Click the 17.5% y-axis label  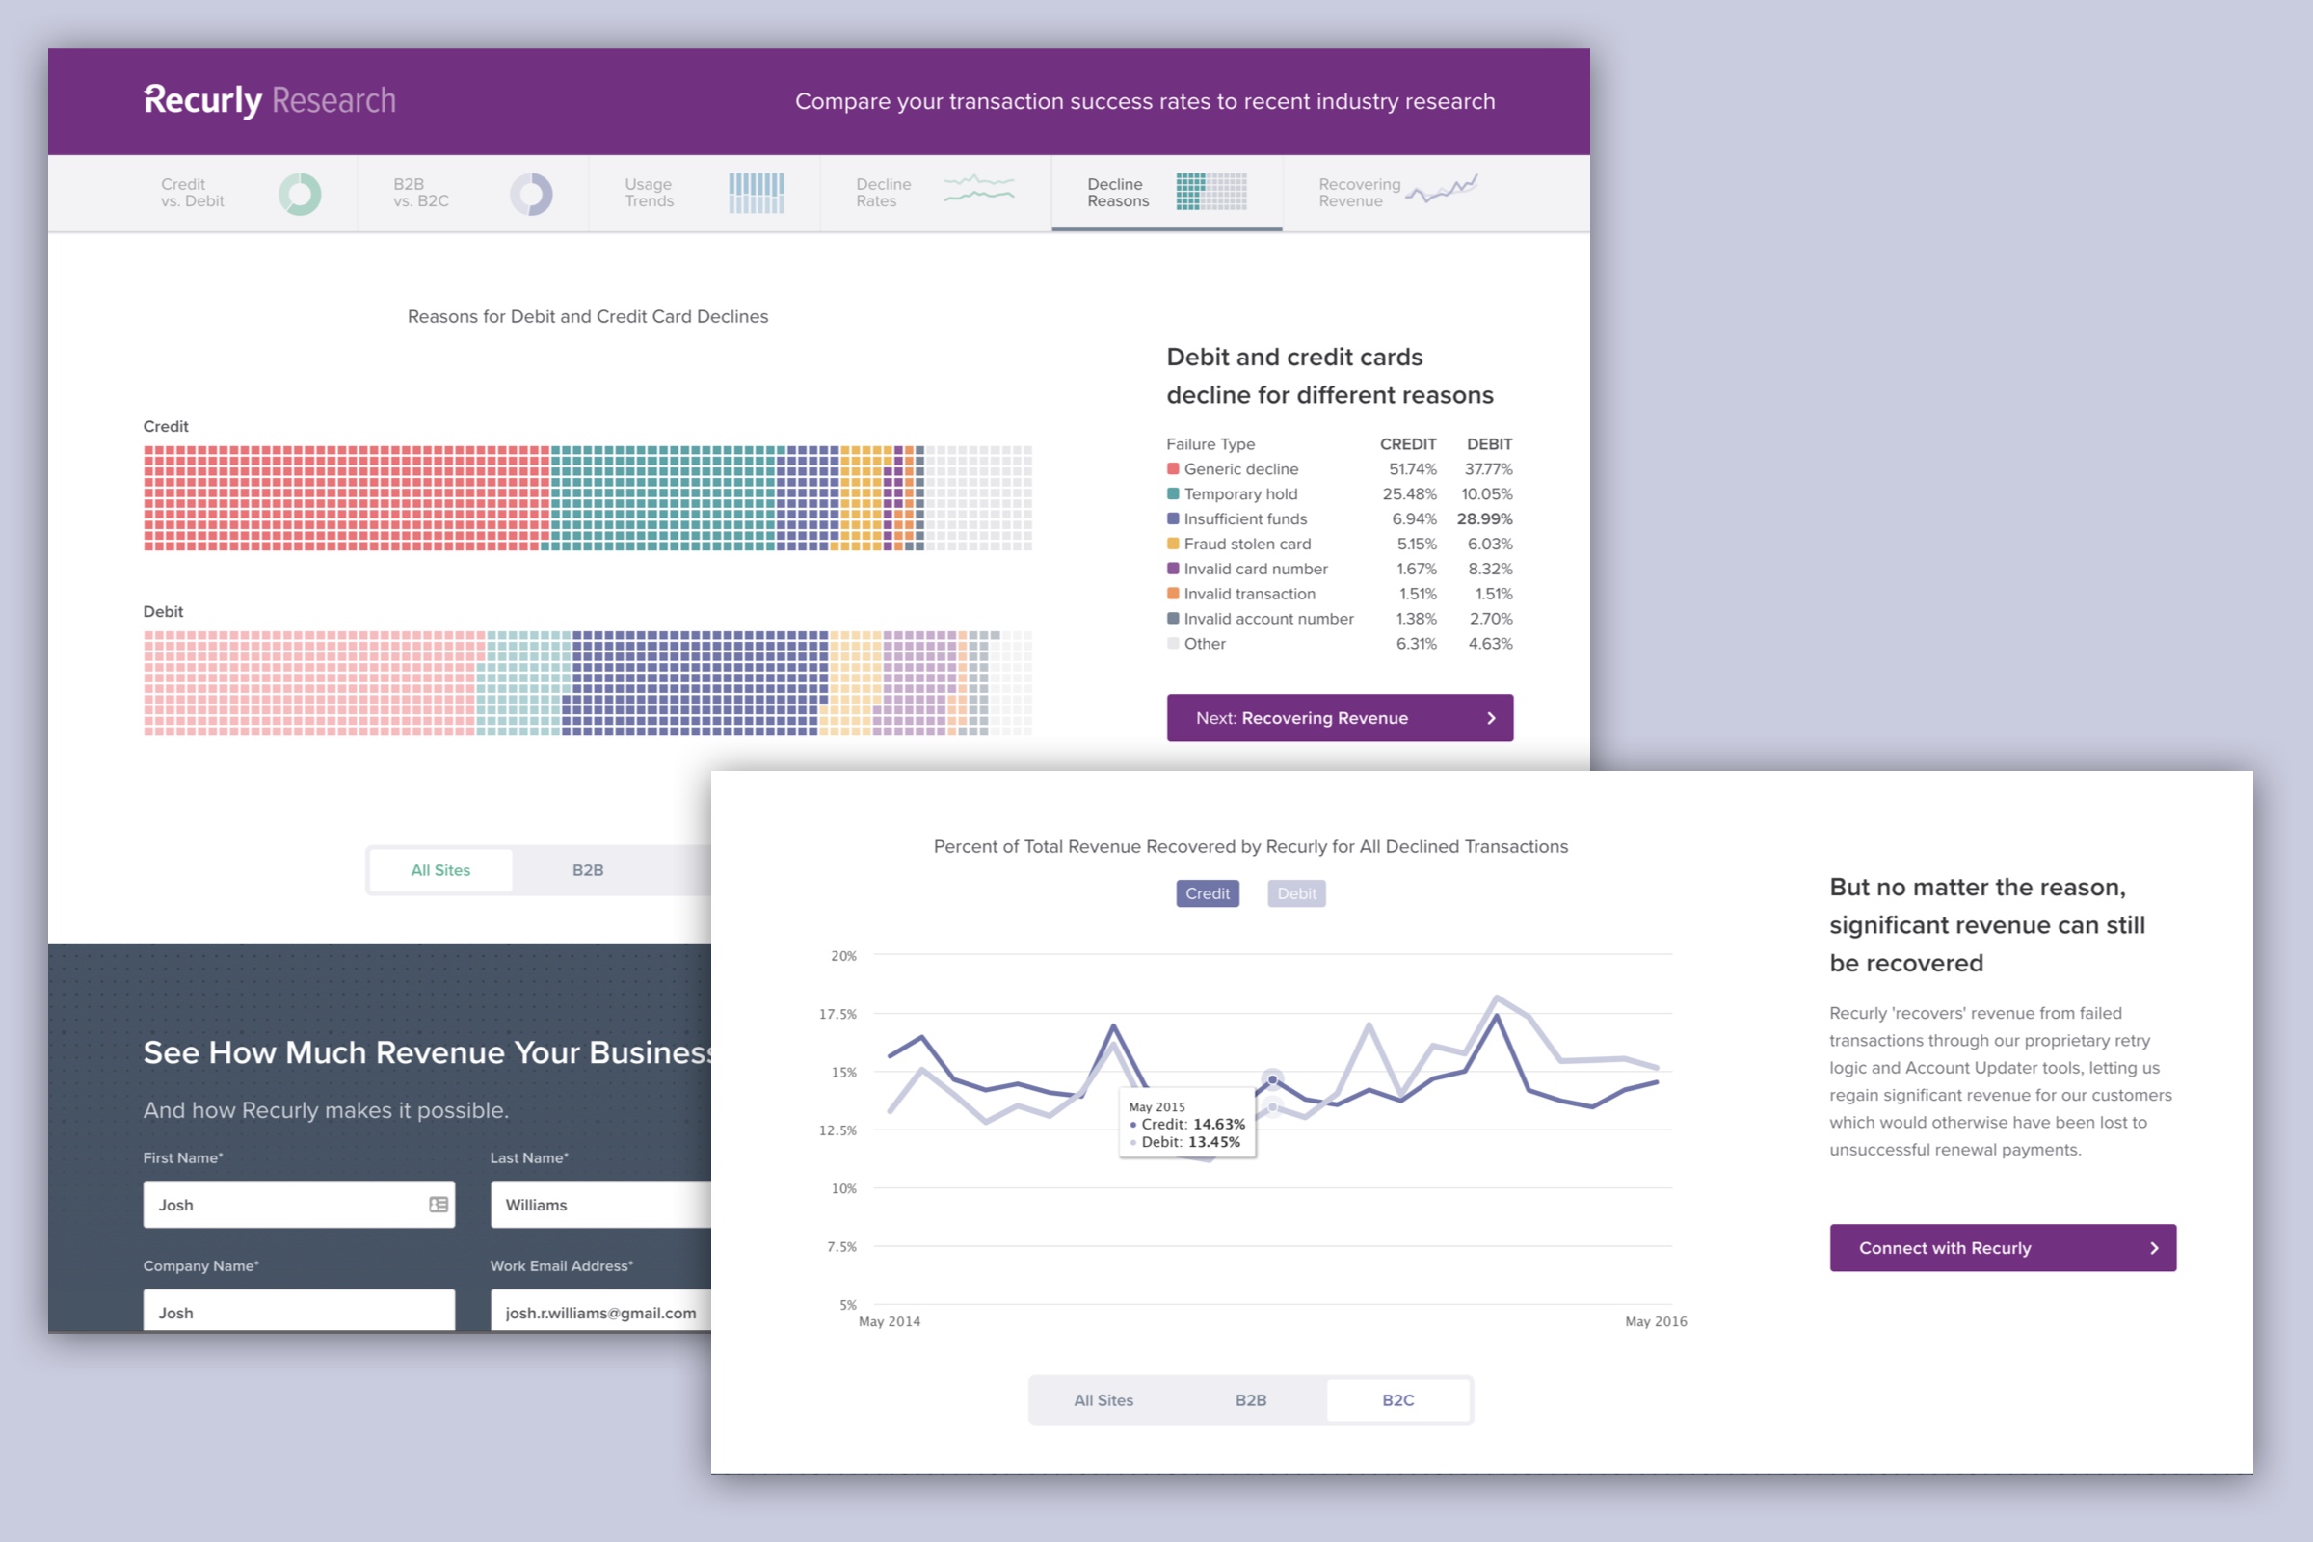[837, 1014]
